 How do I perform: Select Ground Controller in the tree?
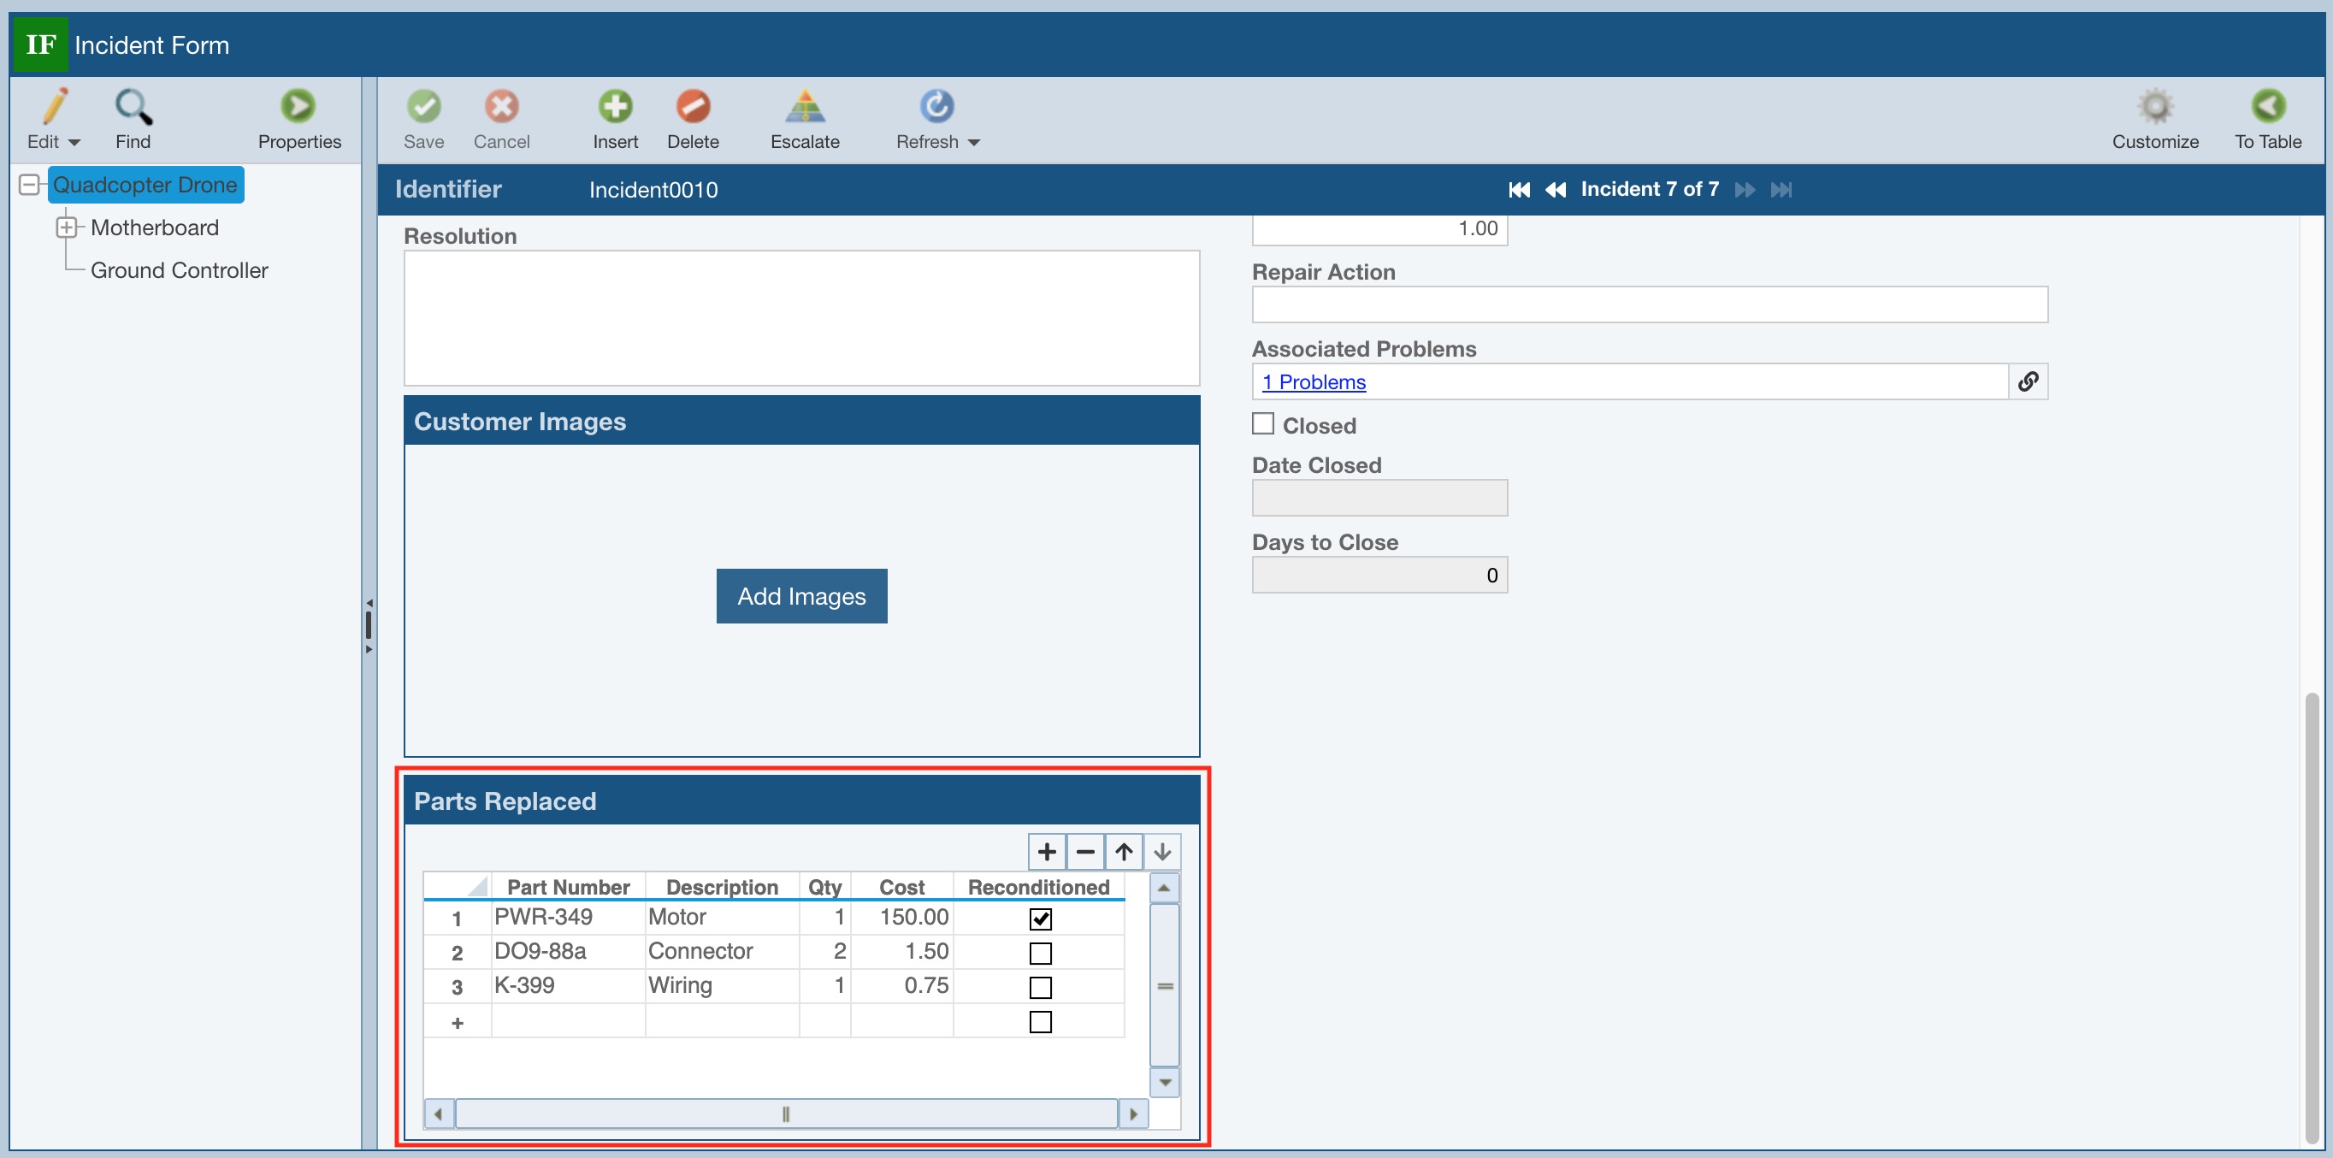tap(179, 271)
